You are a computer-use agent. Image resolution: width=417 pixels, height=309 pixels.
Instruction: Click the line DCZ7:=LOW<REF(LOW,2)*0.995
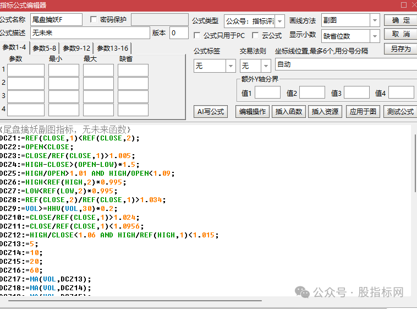click(x=58, y=191)
